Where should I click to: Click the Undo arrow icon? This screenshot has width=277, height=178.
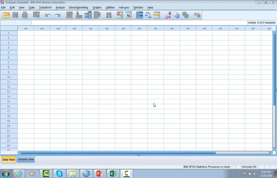[x=48, y=15]
